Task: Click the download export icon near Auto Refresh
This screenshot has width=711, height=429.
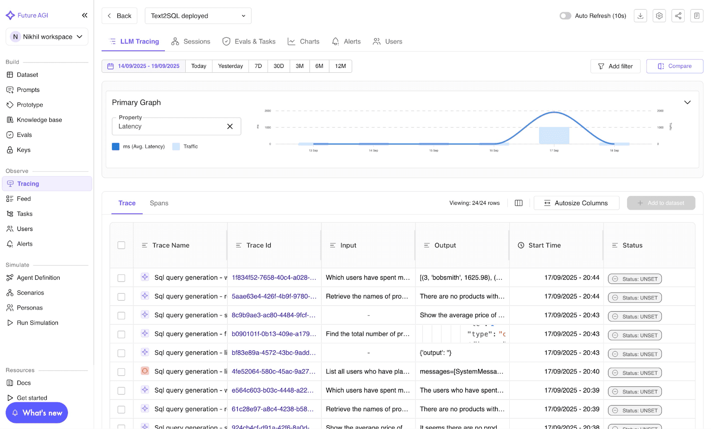Action: pos(640,16)
